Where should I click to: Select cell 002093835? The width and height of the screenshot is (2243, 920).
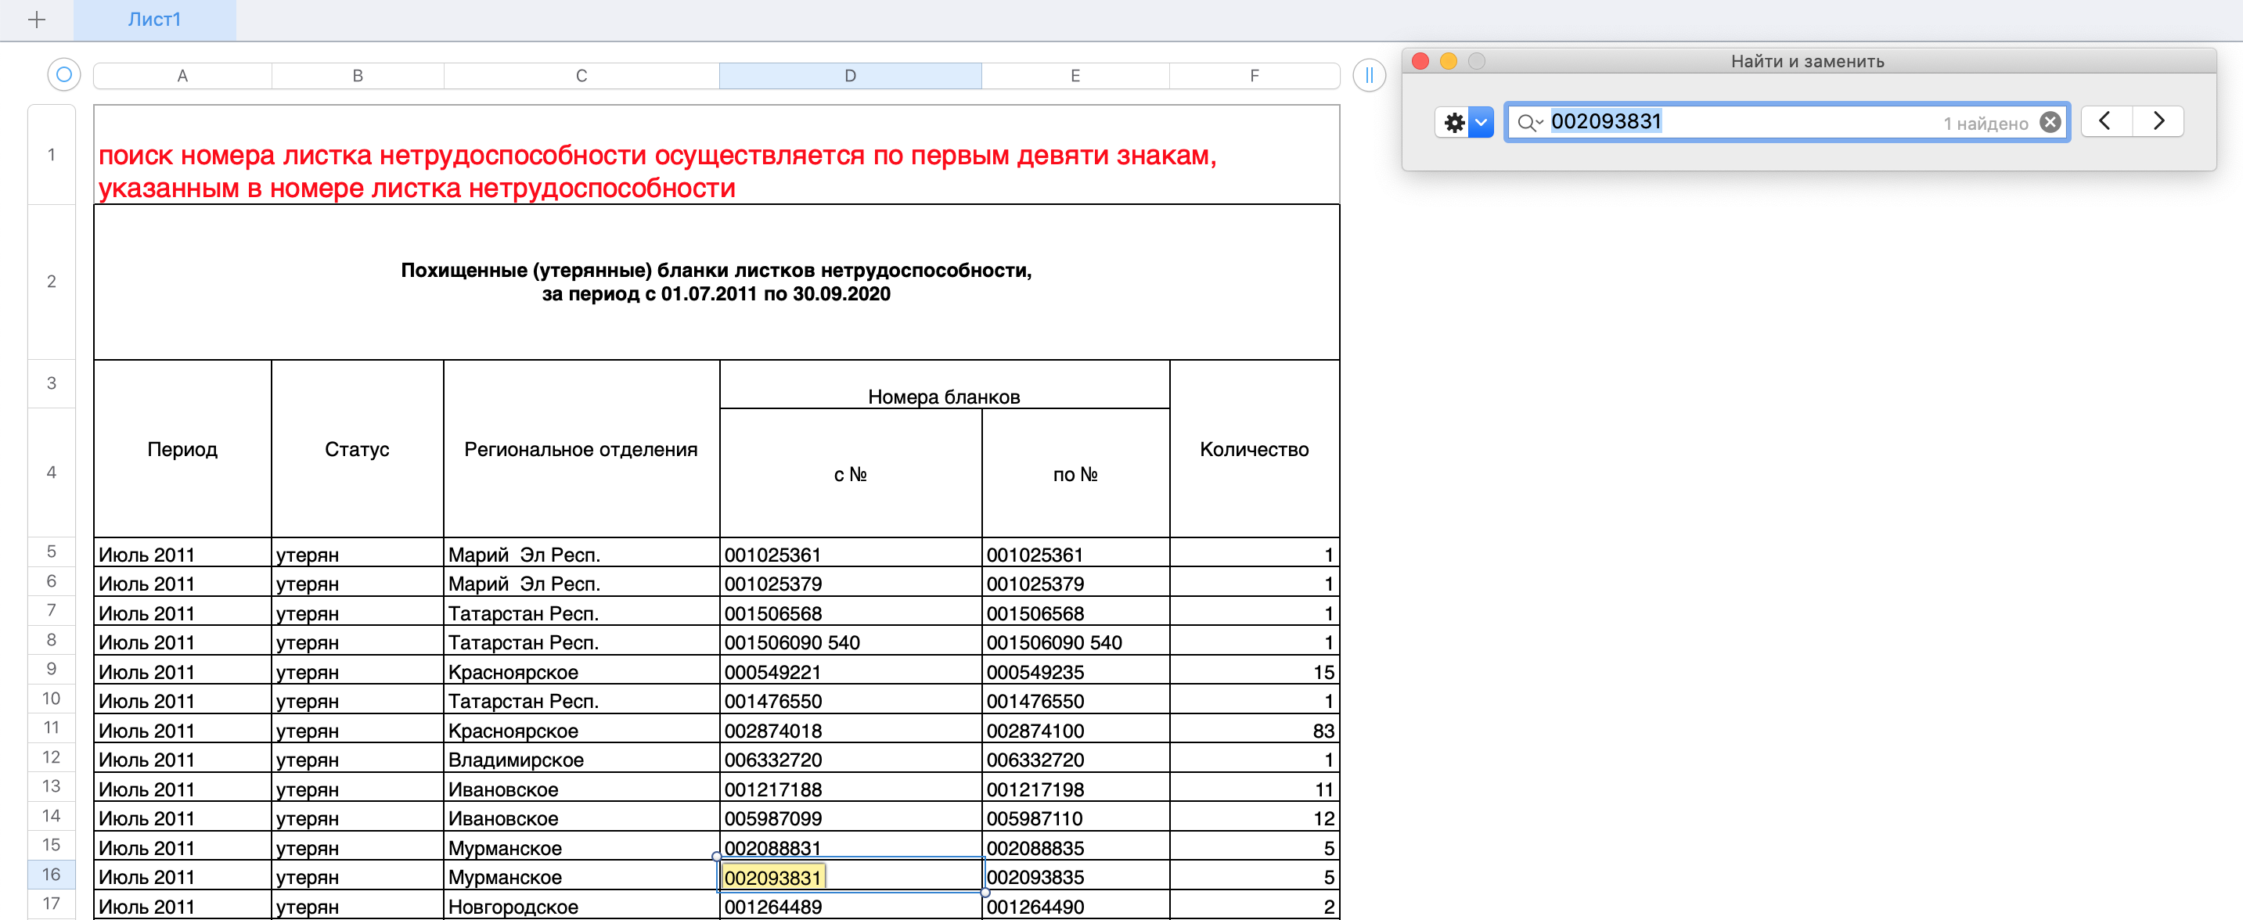tap(1075, 876)
